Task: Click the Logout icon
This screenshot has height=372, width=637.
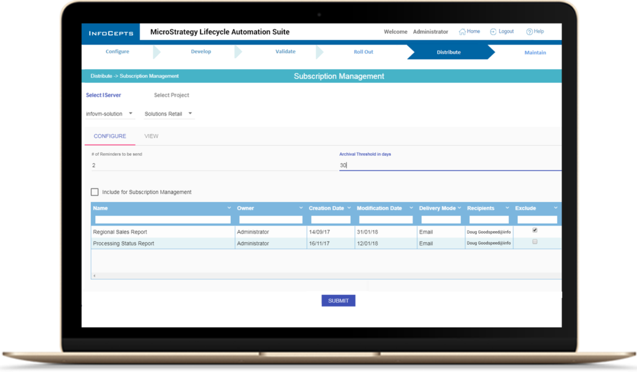Action: point(493,32)
